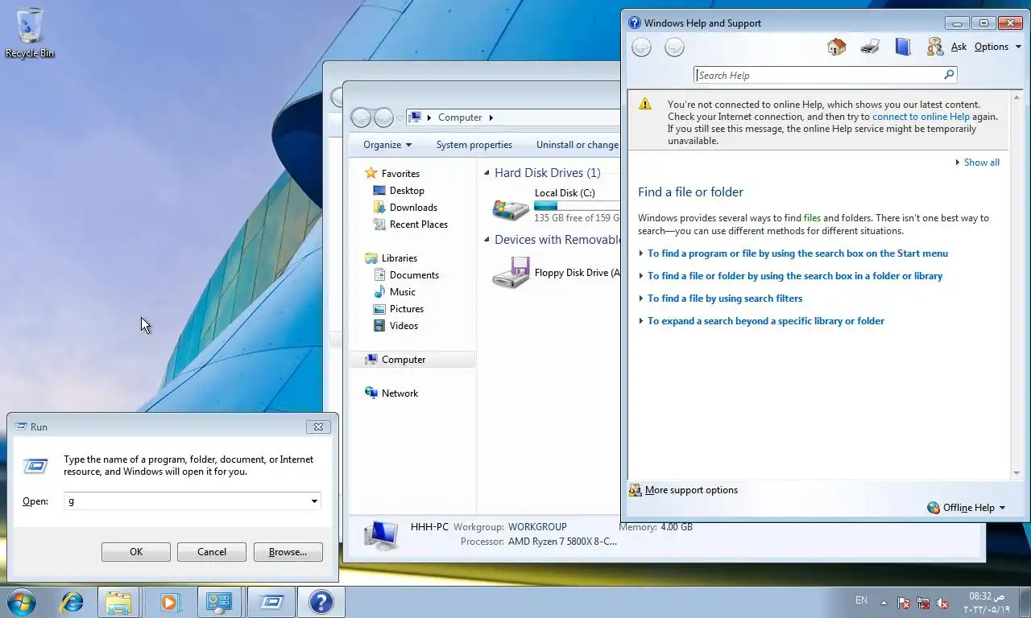Click System properties in Explorer toolbar
This screenshot has height=618, width=1031.
click(x=474, y=145)
